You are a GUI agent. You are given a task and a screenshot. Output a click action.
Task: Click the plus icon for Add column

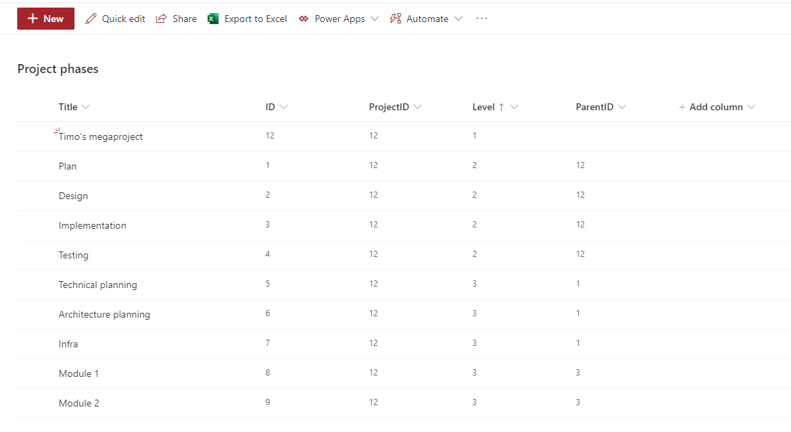(682, 107)
